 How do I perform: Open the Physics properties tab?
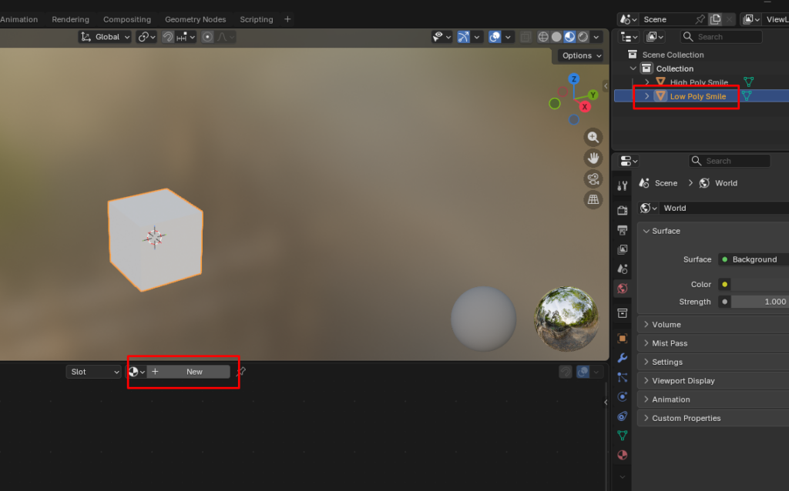coord(623,397)
